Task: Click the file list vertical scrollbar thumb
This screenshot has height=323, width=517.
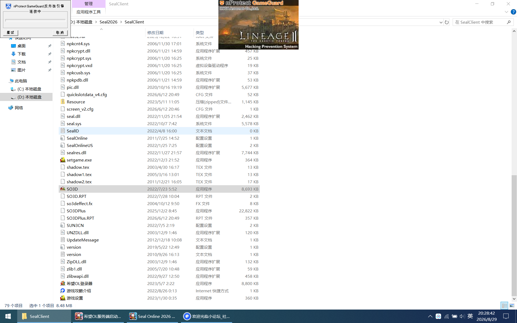Action: (514, 236)
